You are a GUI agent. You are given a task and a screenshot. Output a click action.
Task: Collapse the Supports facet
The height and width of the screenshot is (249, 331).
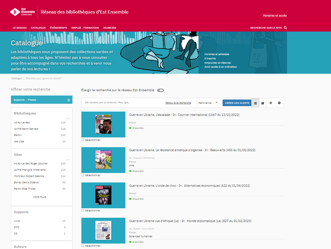click(68, 217)
